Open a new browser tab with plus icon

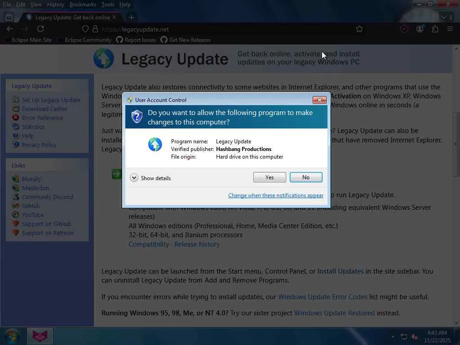click(132, 18)
